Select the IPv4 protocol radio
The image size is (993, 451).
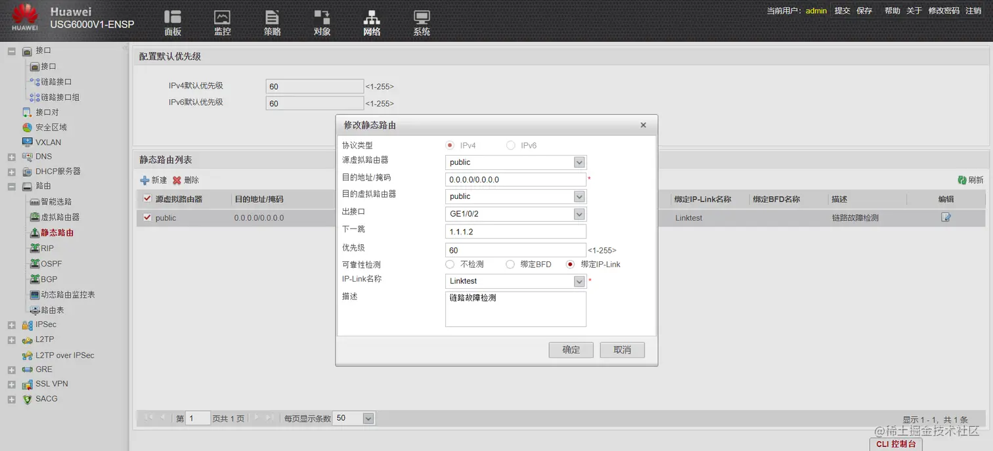(x=450, y=146)
